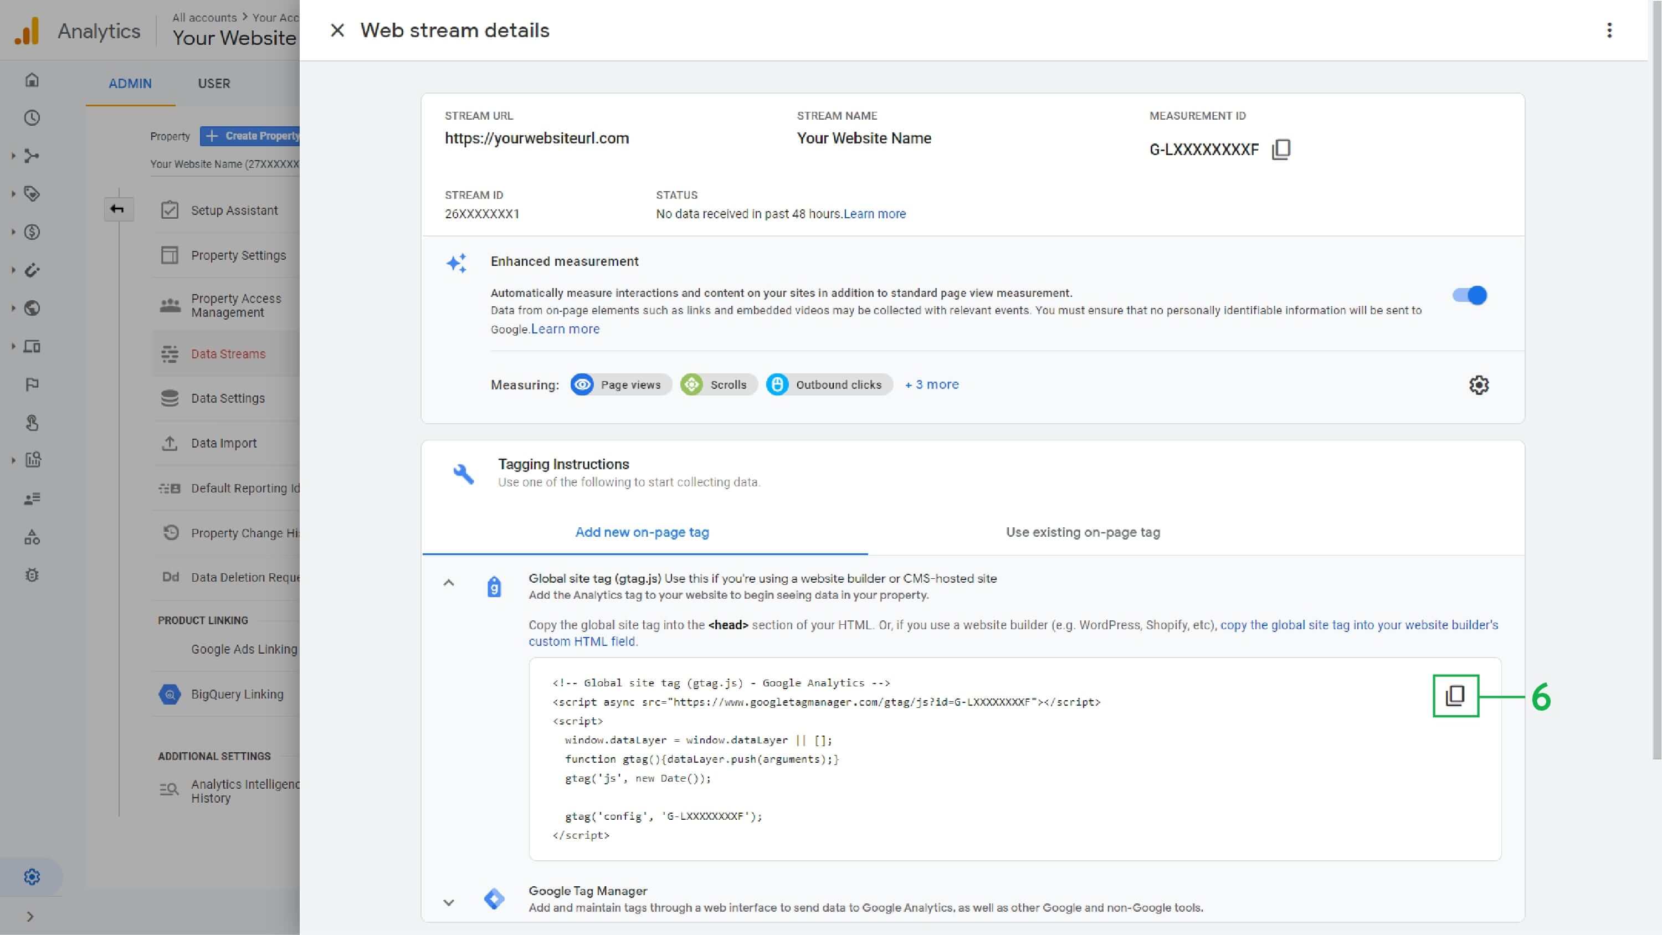Click the copy icon next to Measurement ID
This screenshot has width=1662, height=935.
[x=1280, y=148]
